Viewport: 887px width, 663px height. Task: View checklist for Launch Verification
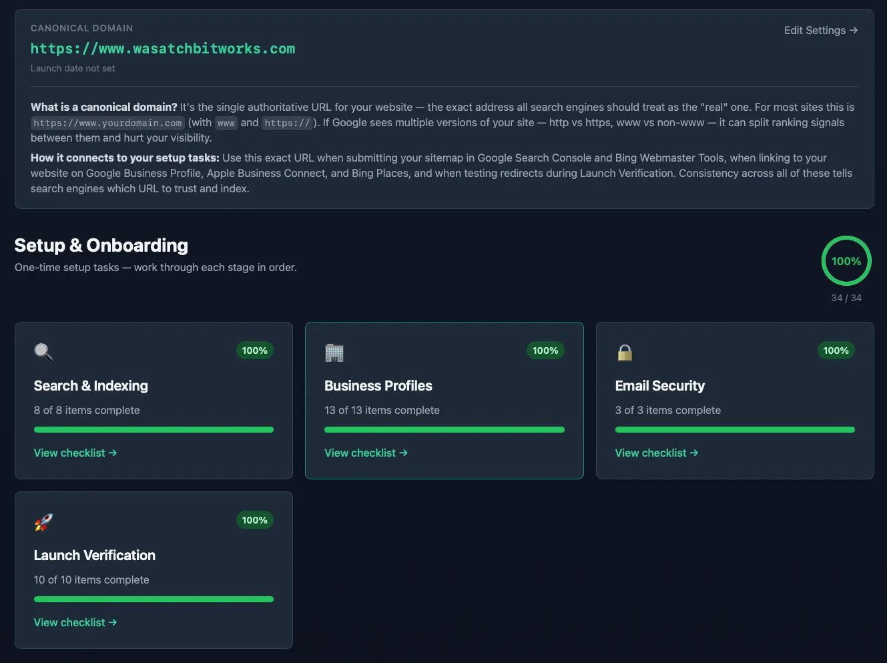[75, 622]
